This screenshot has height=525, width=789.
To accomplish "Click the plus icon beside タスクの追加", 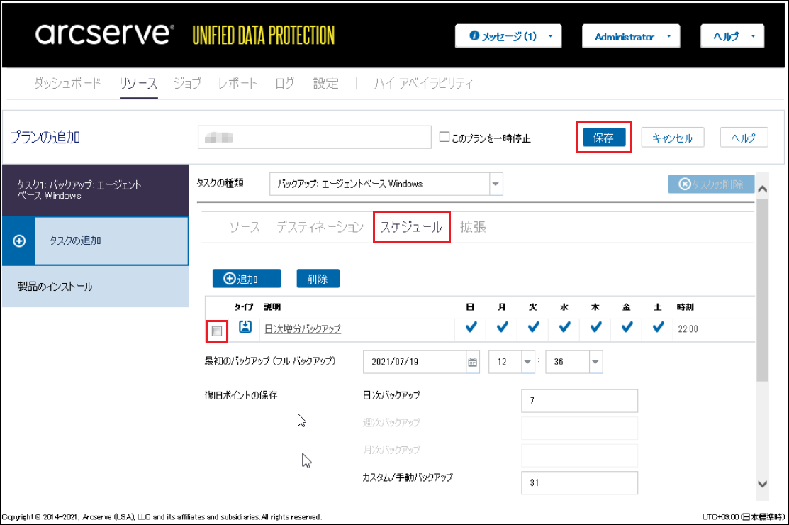I will [20, 241].
